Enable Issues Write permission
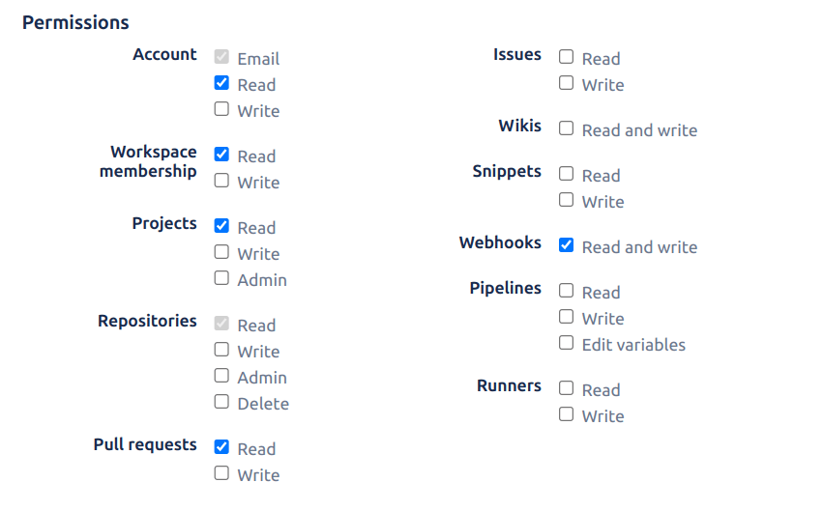 [566, 84]
